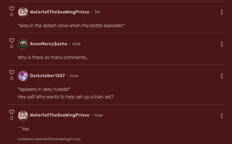Like WaterfallTheSeaWingPrince's splash zone comment

[12, 9]
